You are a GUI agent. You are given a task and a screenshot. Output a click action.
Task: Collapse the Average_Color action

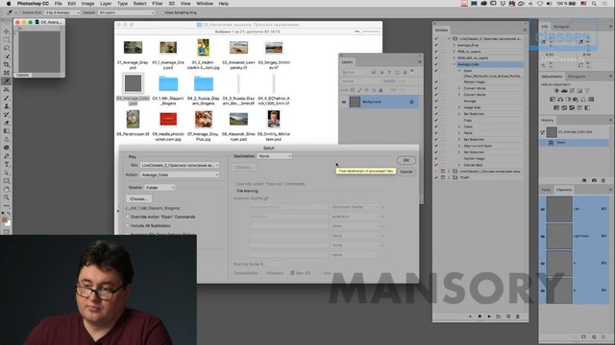tap(455, 64)
